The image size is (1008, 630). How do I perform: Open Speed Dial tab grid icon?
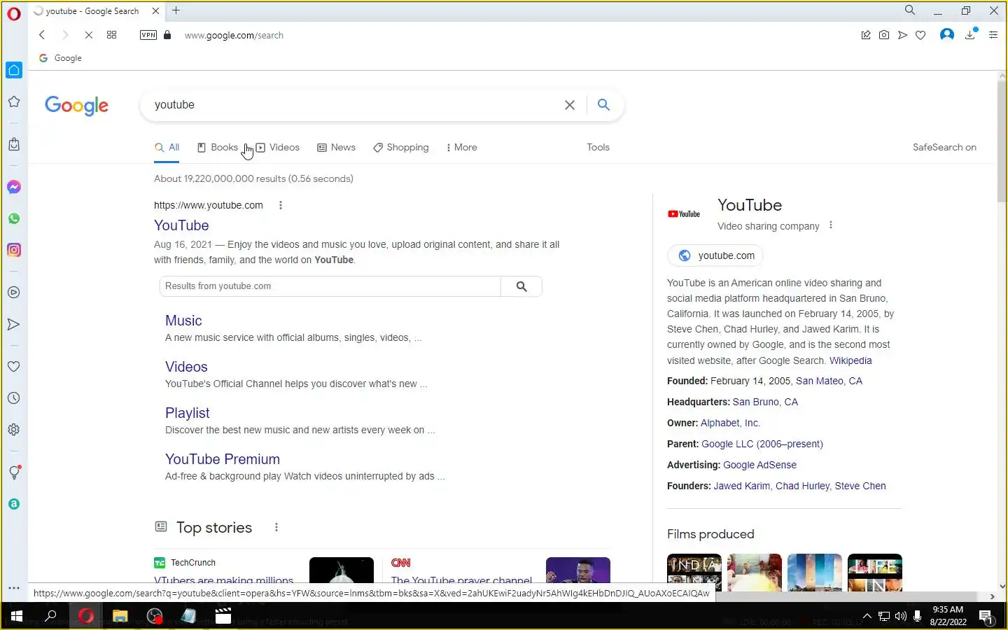[111, 35]
